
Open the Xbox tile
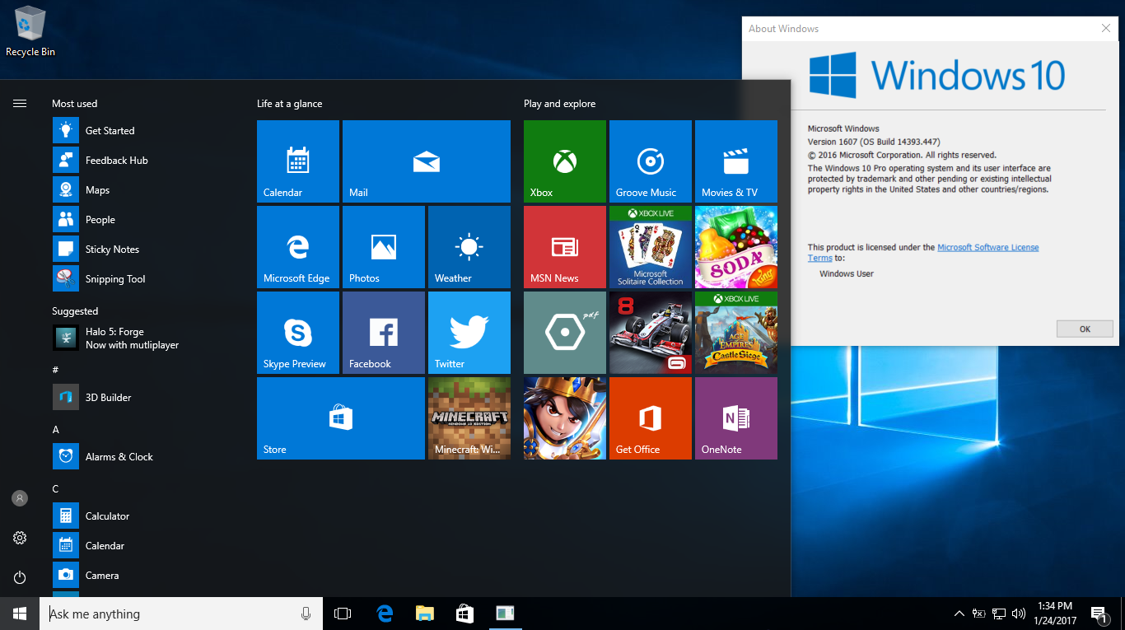(x=564, y=161)
